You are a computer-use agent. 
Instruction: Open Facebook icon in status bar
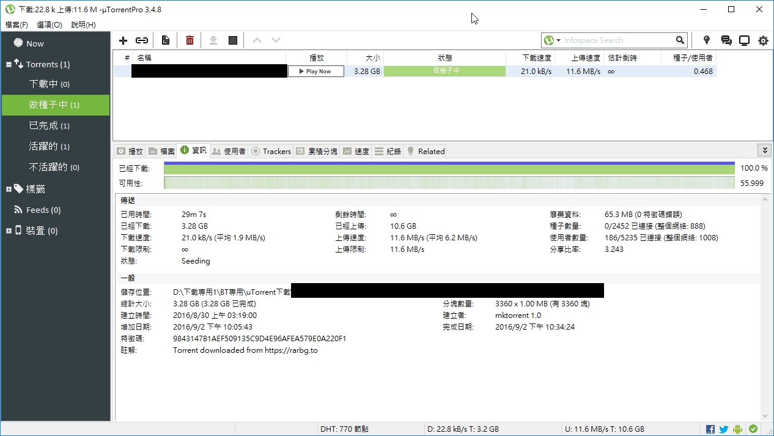pos(710,429)
